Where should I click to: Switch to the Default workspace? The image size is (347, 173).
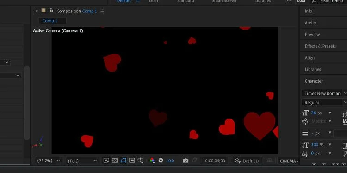[x=124, y=1]
